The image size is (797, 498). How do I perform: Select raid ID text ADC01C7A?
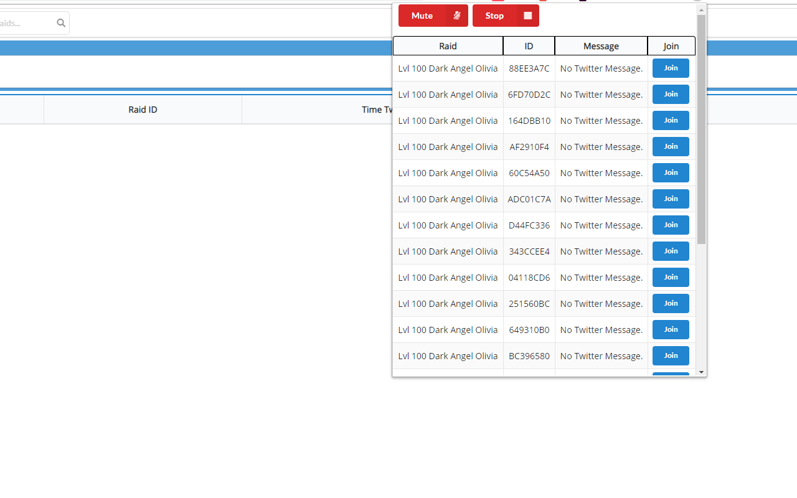(x=529, y=199)
